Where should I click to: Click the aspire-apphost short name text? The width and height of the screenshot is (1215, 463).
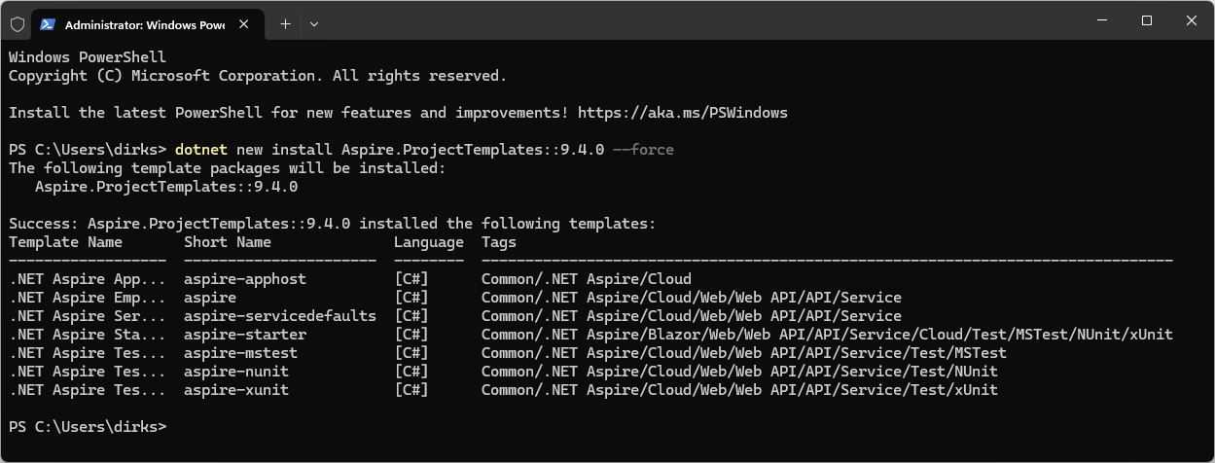click(x=245, y=279)
